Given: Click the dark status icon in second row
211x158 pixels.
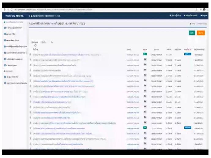Looking at the screenshot, I should tap(145, 60).
